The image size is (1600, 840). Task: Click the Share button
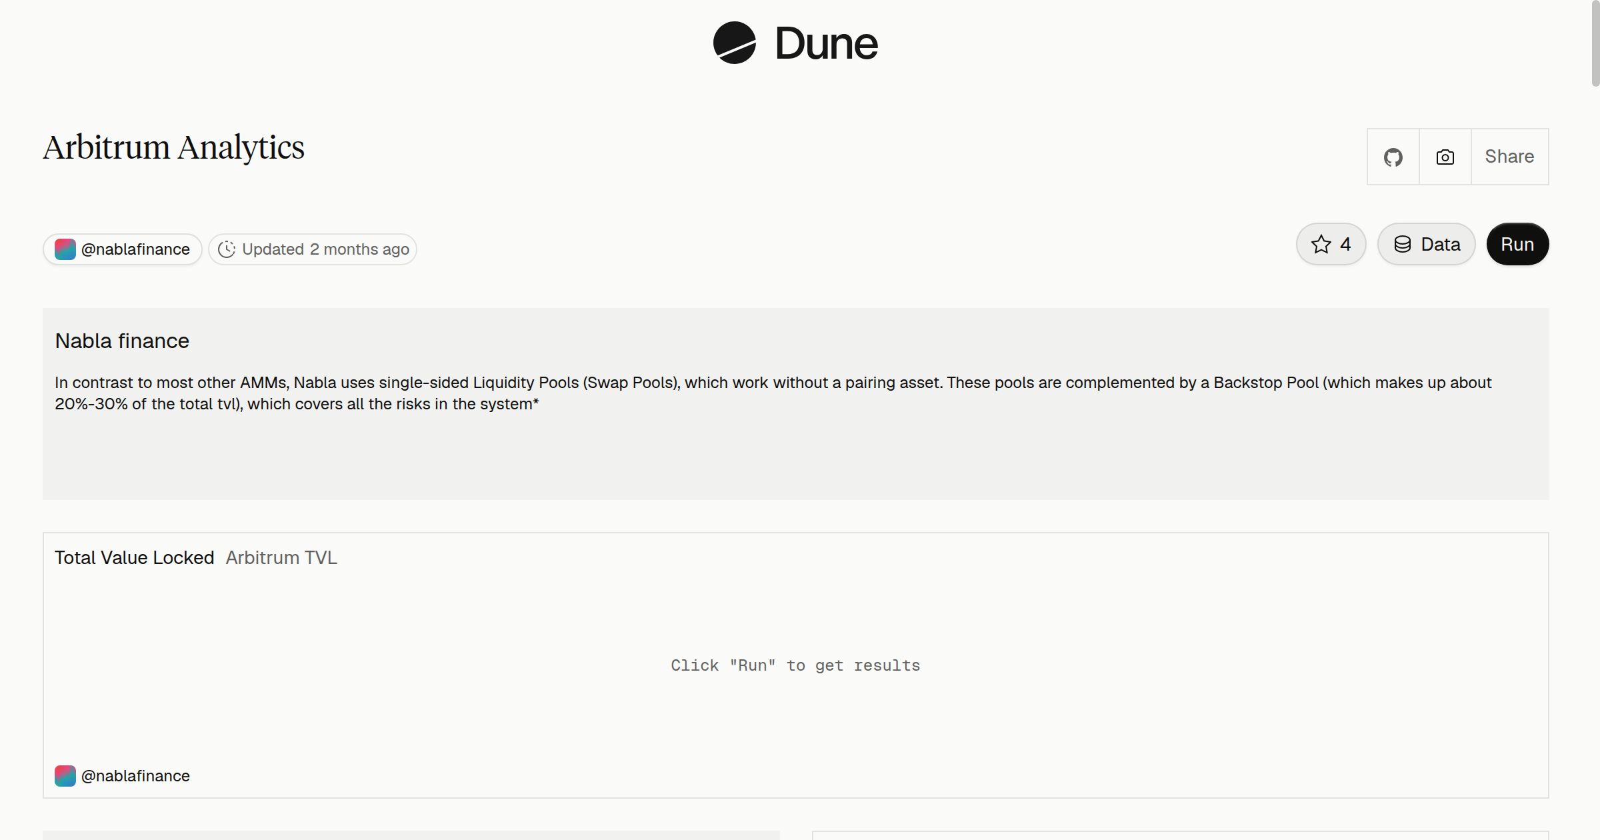click(1509, 157)
